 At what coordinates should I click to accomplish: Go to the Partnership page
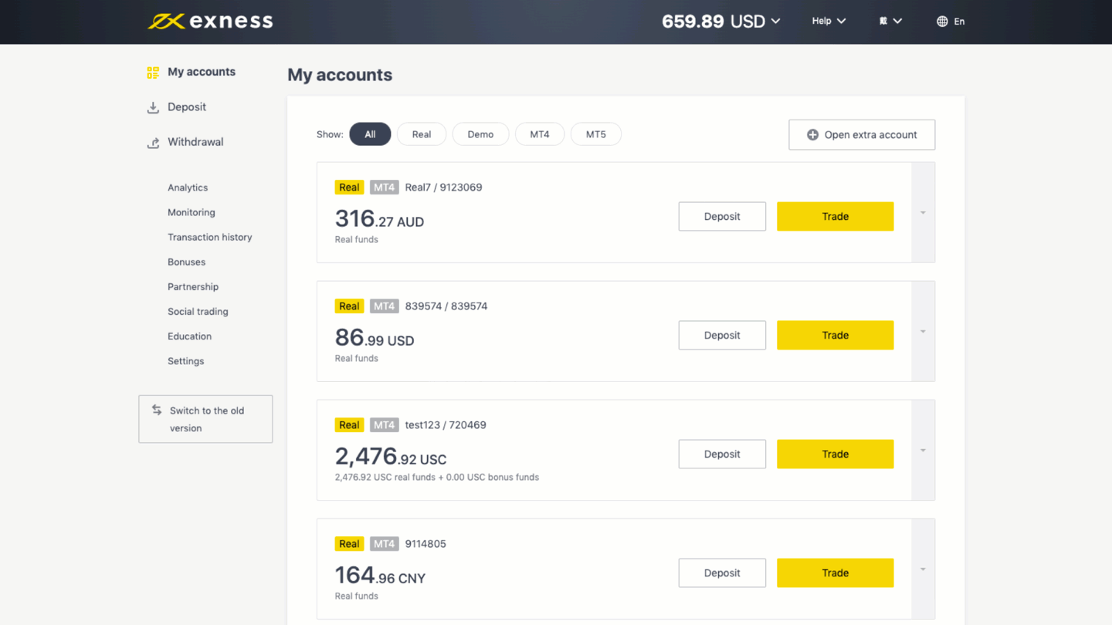pos(193,286)
